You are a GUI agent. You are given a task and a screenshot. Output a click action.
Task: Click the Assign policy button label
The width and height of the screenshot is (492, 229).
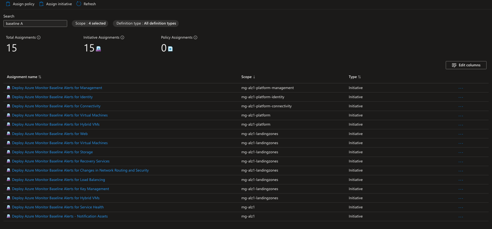coord(24,4)
